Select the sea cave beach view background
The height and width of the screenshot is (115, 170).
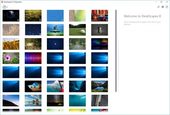click(33, 86)
